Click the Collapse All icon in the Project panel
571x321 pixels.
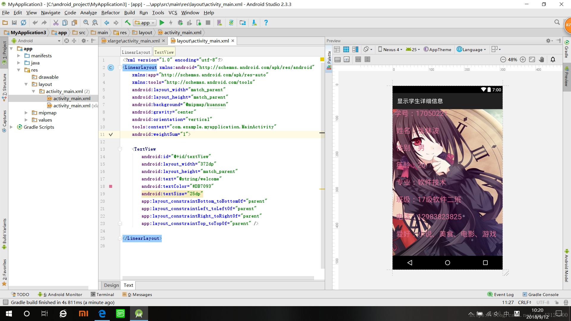tap(74, 41)
